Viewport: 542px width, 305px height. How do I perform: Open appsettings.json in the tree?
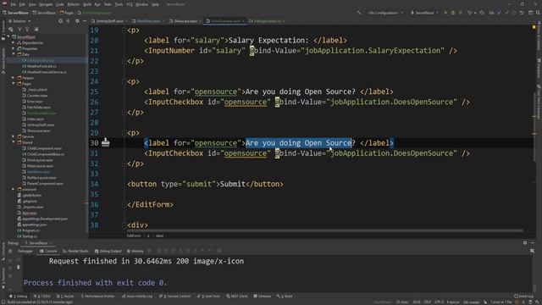tap(32, 225)
